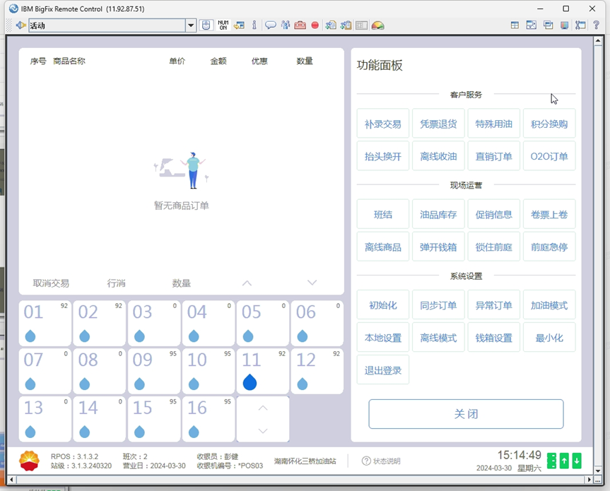Click the red toolbox icon in toolbar

[x=300, y=25]
